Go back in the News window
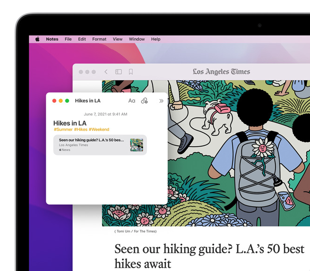Screen dimensions: 310x271 (x=106, y=71)
